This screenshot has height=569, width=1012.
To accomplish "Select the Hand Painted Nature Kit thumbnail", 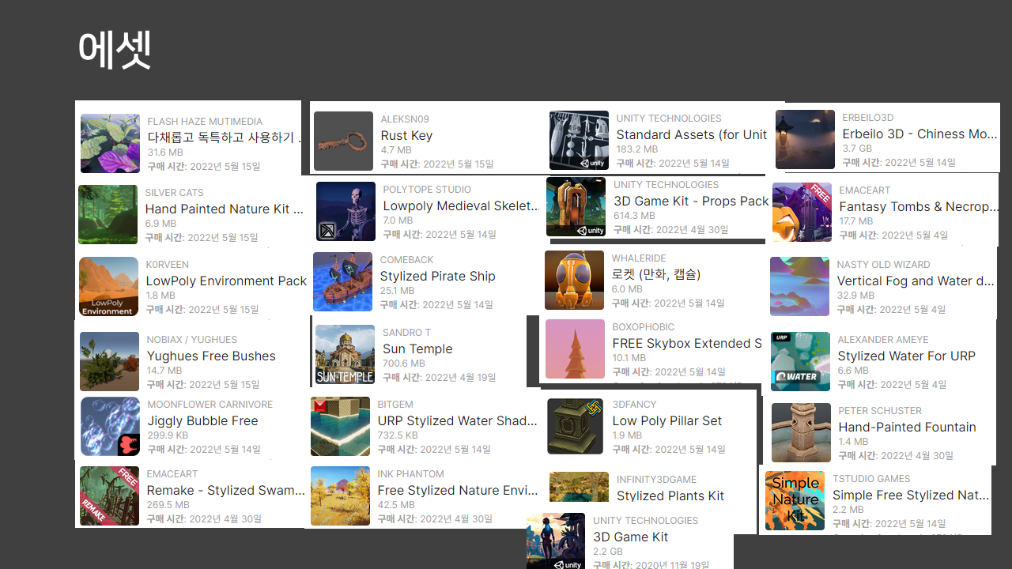I will (108, 214).
